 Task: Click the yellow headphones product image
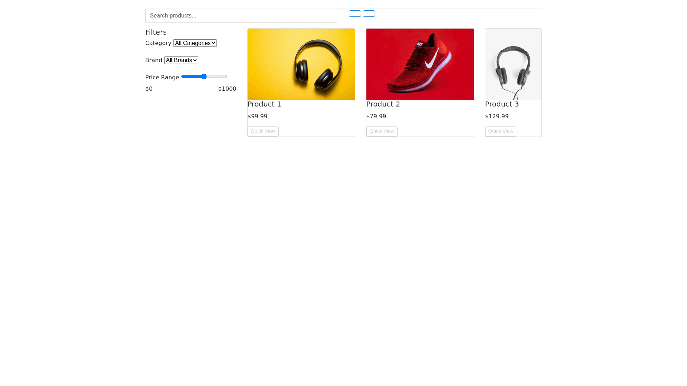(x=301, y=64)
